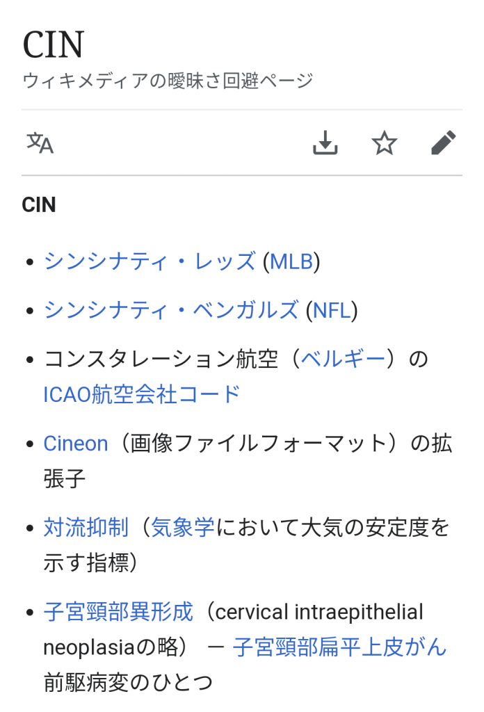Open the ベルギー link

344,359
